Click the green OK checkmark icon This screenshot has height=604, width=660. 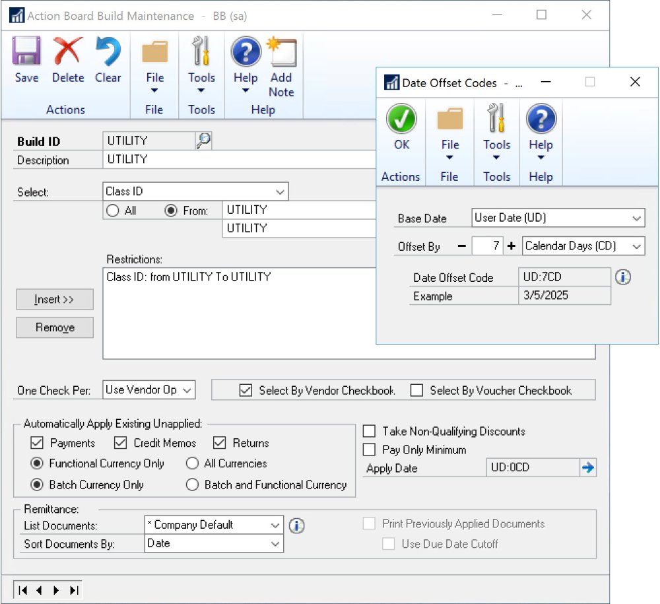point(401,119)
